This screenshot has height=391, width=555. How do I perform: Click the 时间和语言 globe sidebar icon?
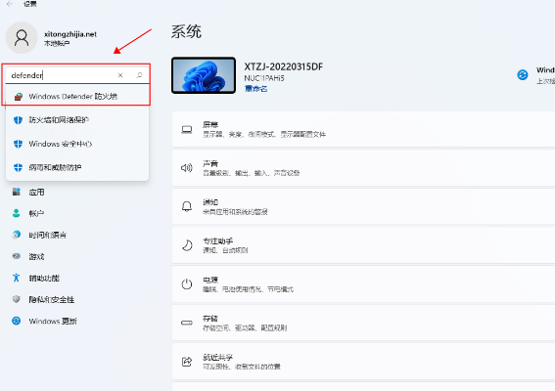click(17, 235)
